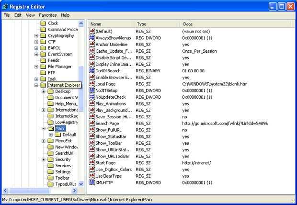Select the Show_URLToolBar value
The height and width of the screenshot is (205, 297).
[x=112, y=156]
